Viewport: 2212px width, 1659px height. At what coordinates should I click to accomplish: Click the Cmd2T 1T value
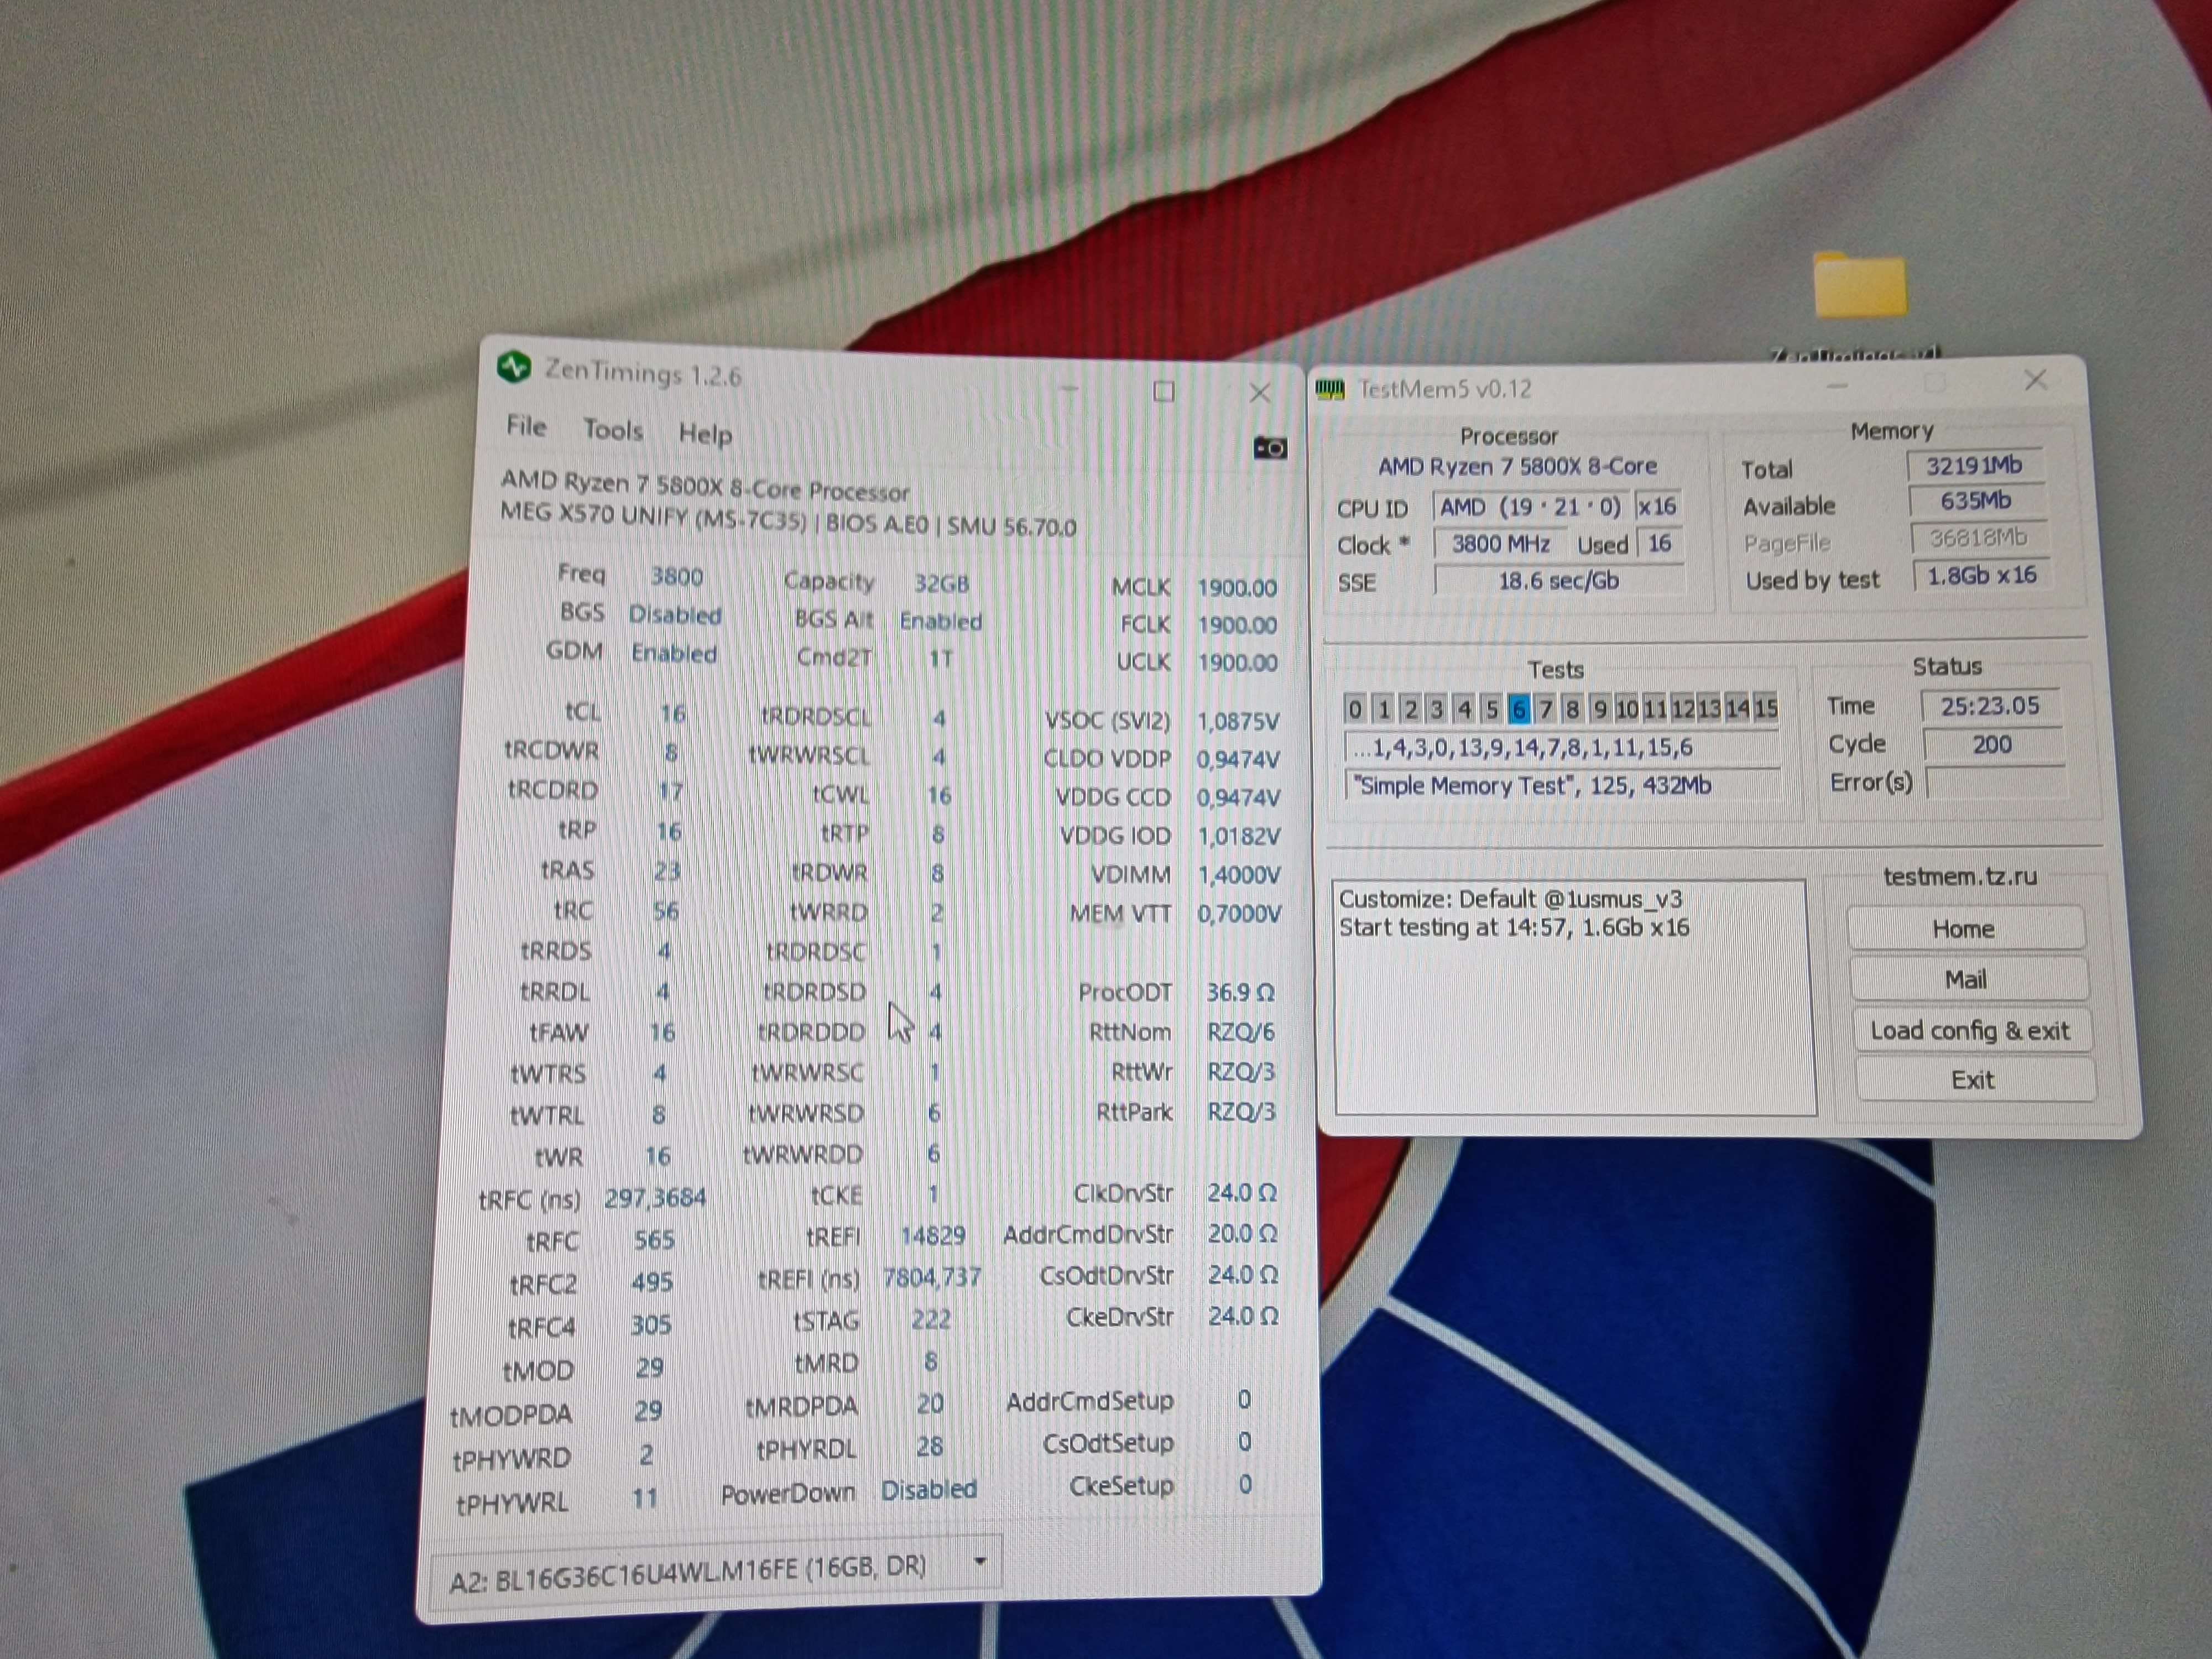click(x=941, y=658)
